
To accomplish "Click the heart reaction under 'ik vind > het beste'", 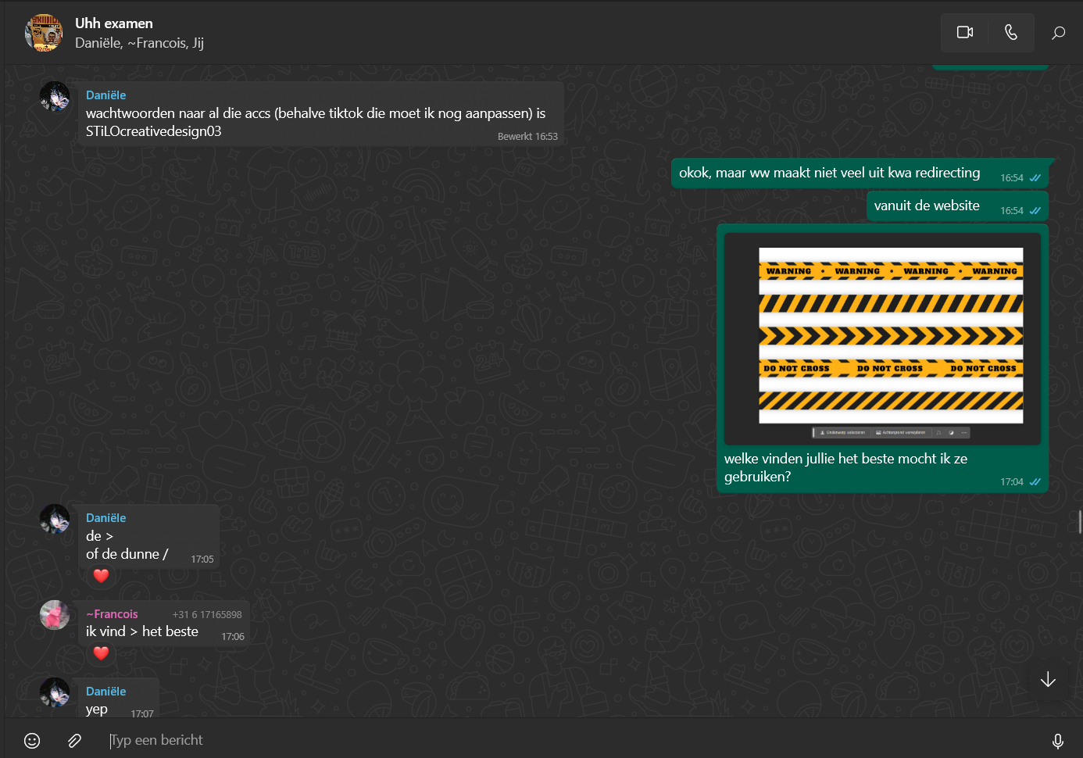I will click(x=101, y=653).
